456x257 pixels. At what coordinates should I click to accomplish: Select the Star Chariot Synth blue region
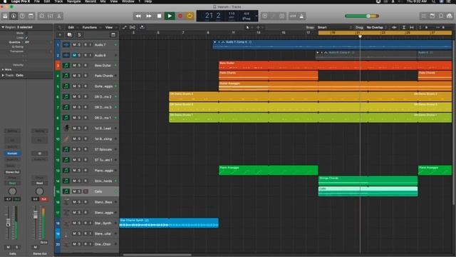(169, 223)
